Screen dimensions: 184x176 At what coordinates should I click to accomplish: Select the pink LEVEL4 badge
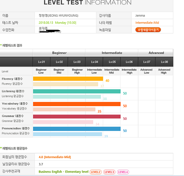coord(123,172)
